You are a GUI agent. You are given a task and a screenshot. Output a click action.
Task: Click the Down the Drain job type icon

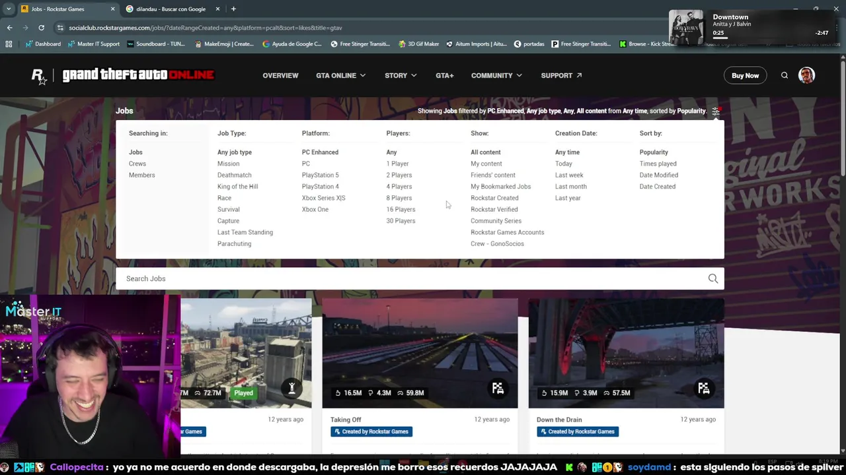point(704,389)
